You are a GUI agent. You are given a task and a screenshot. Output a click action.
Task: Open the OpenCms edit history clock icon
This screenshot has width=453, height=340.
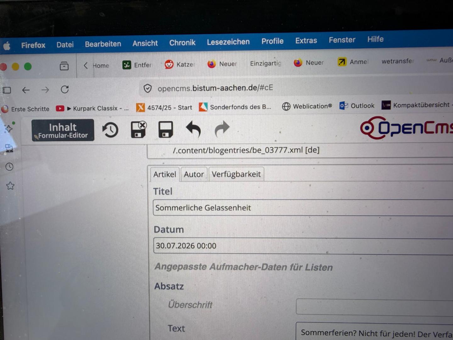click(110, 130)
